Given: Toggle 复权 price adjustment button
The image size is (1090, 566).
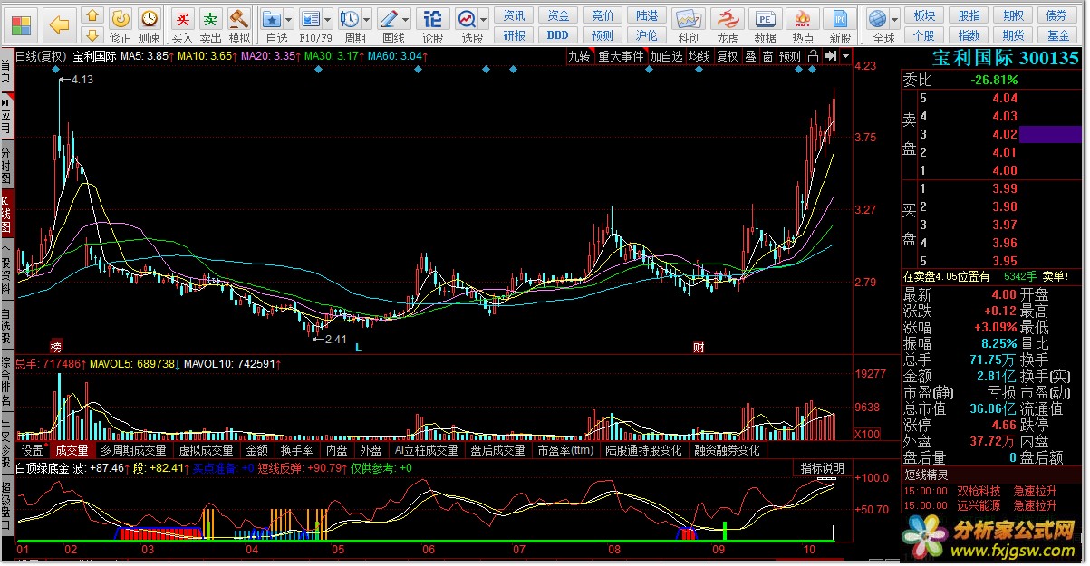Looking at the screenshot, I should (x=727, y=56).
